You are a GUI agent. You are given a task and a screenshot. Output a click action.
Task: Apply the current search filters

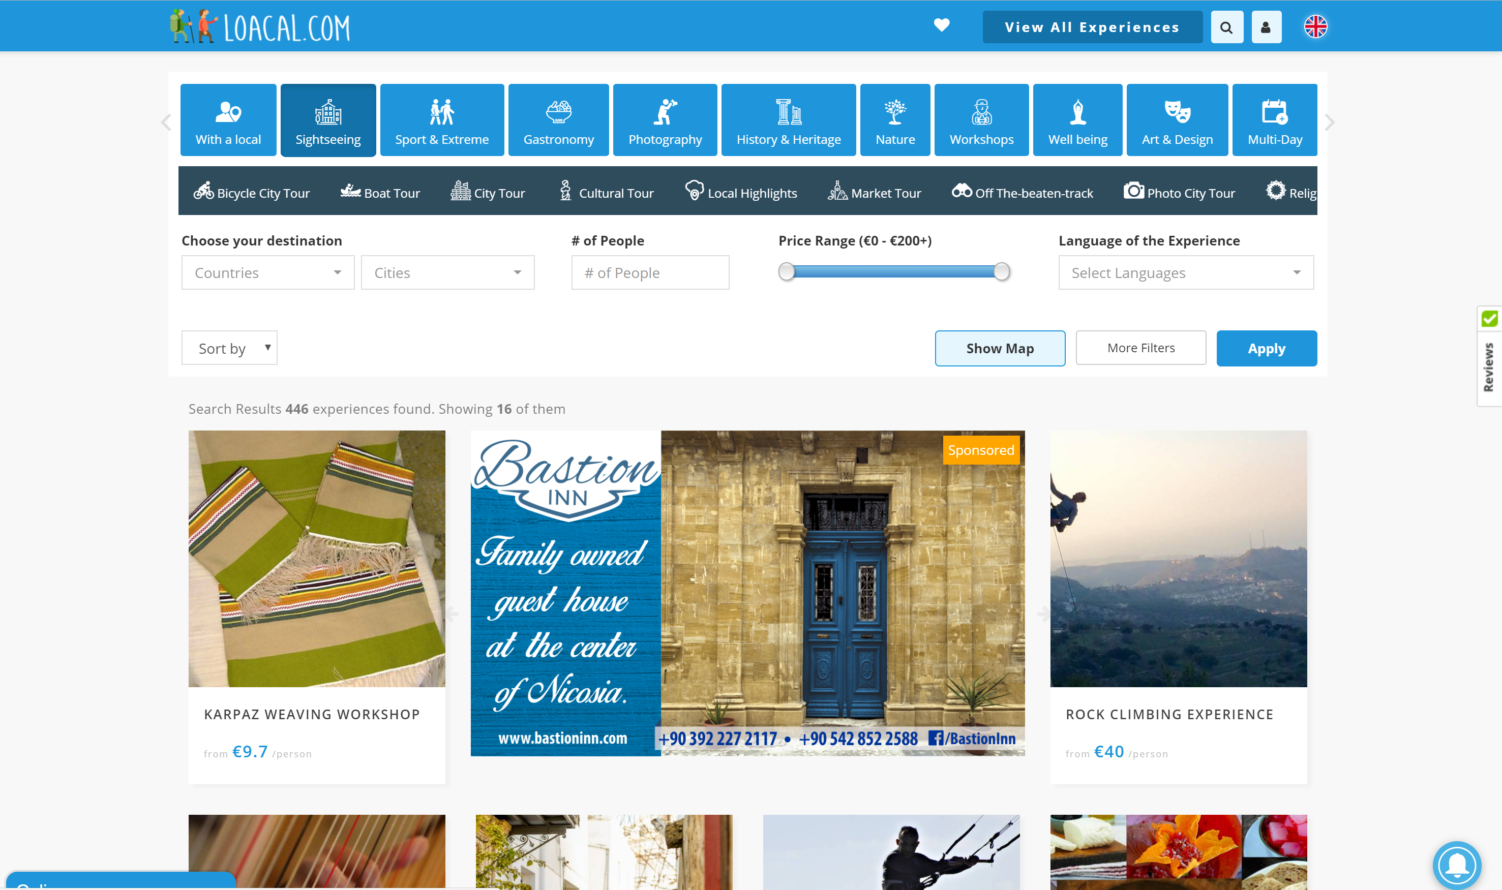coord(1266,348)
